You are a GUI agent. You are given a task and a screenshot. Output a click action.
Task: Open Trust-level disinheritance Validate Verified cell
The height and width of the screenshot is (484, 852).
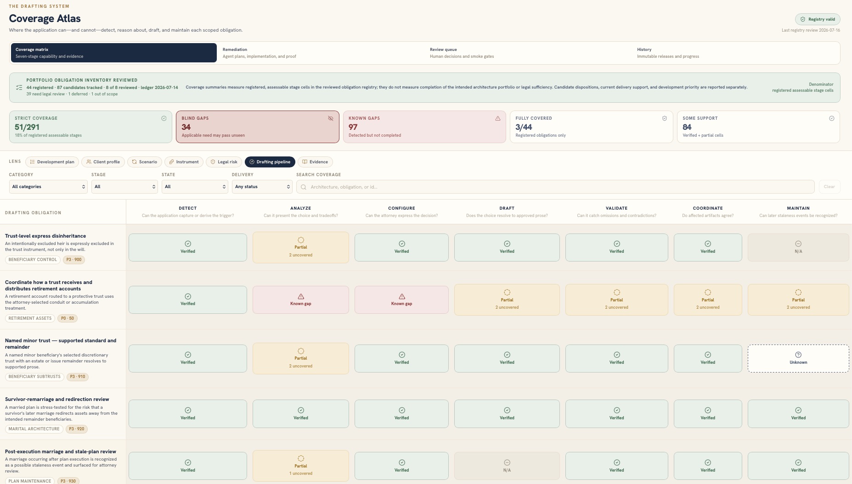click(617, 247)
